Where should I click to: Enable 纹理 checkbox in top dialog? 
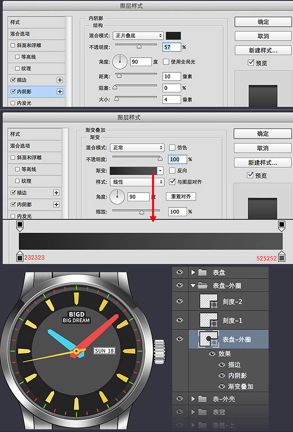(17, 68)
